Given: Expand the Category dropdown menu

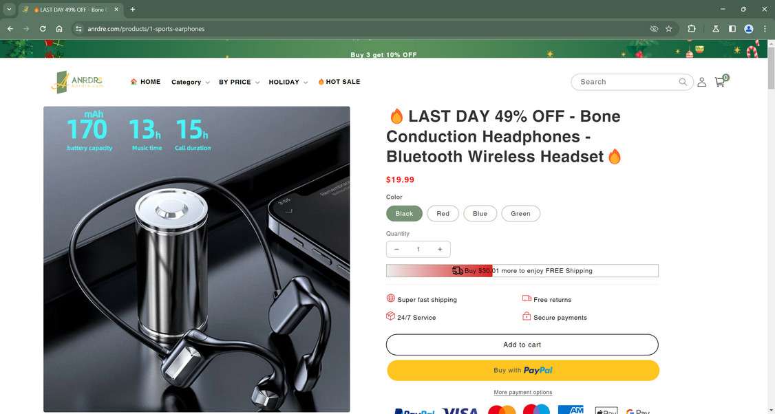Looking at the screenshot, I should pyautogui.click(x=190, y=82).
